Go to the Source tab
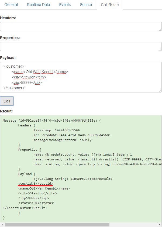The height and width of the screenshot is (227, 162). pos(86,5)
